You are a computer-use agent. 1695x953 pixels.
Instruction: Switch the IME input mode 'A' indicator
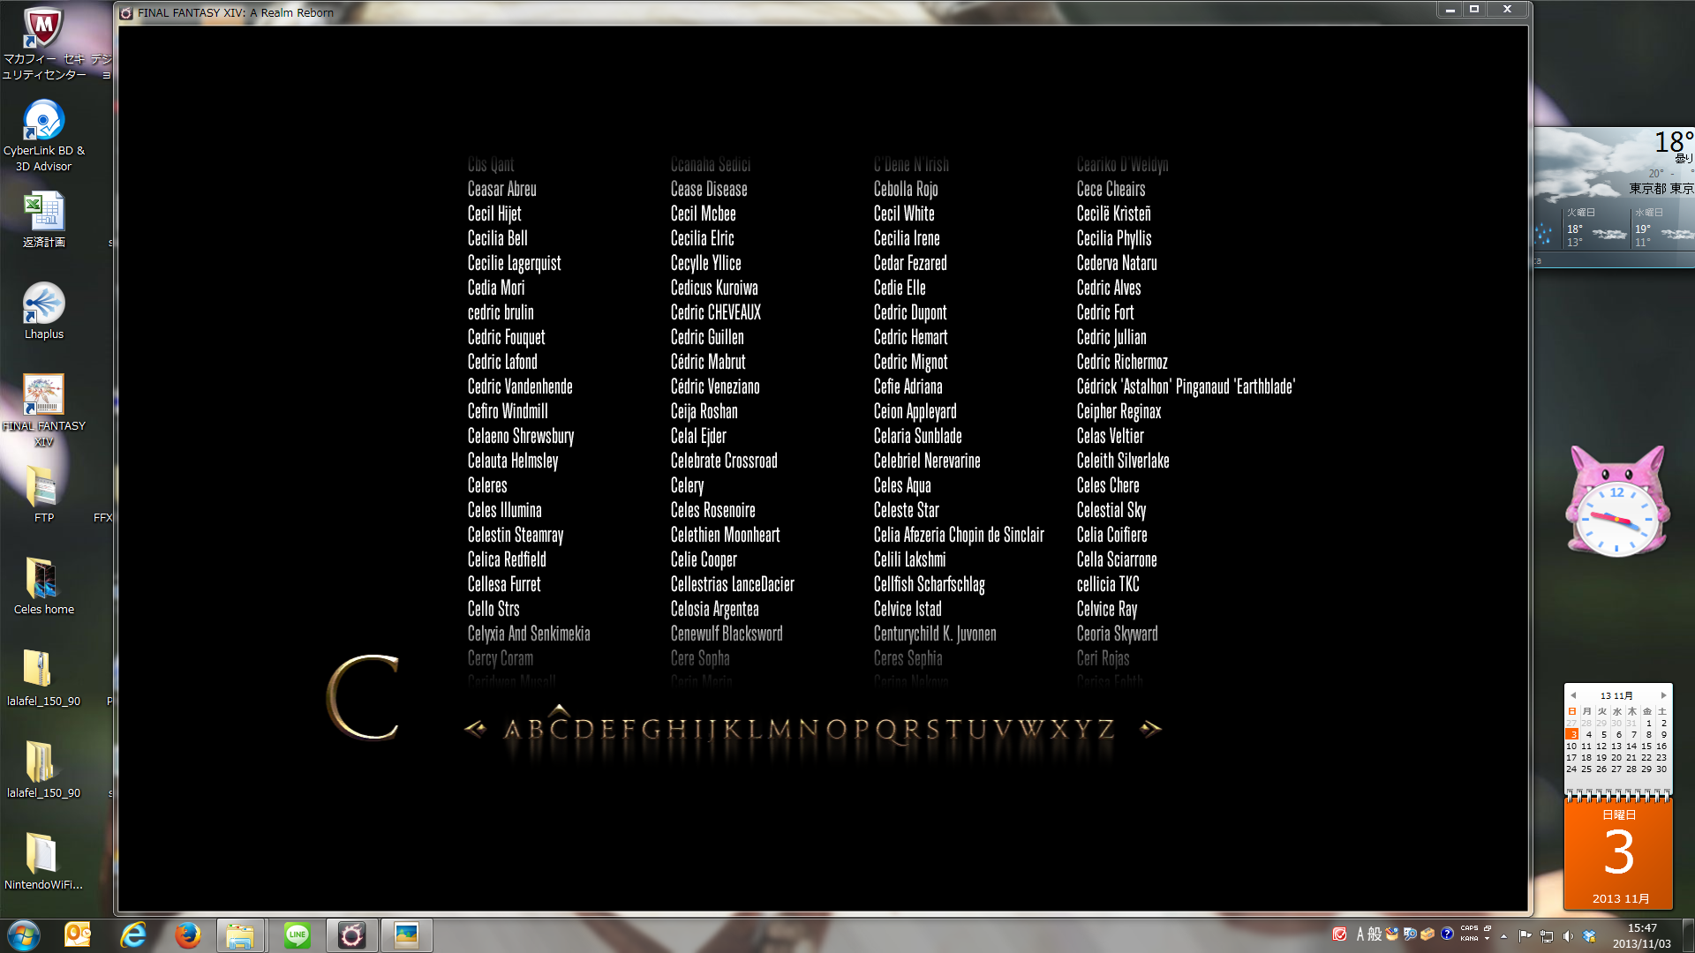1360,934
